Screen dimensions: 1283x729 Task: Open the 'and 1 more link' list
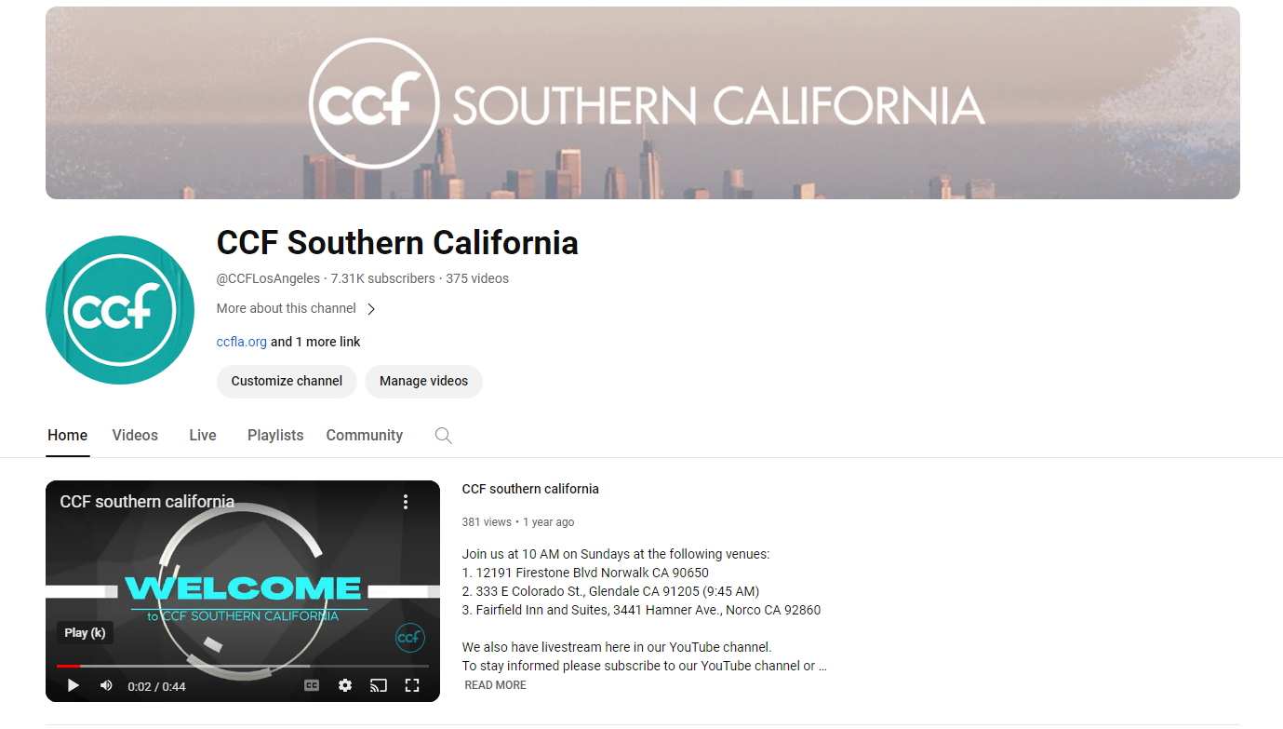[315, 342]
